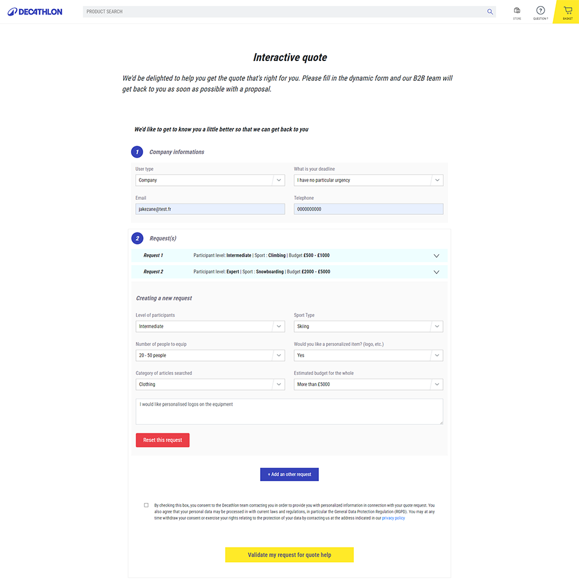Focus the product search field
Viewport: 579px width, 585px height.
pos(284,11)
